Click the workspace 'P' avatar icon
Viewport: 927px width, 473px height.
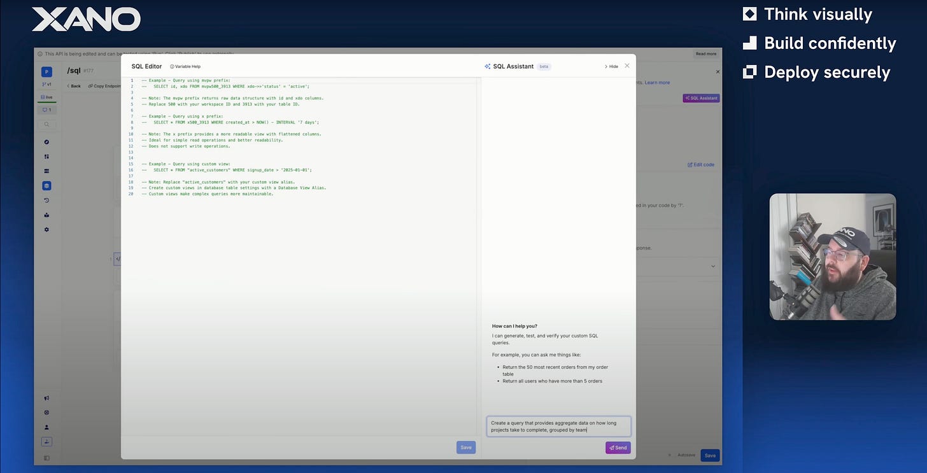pyautogui.click(x=46, y=72)
